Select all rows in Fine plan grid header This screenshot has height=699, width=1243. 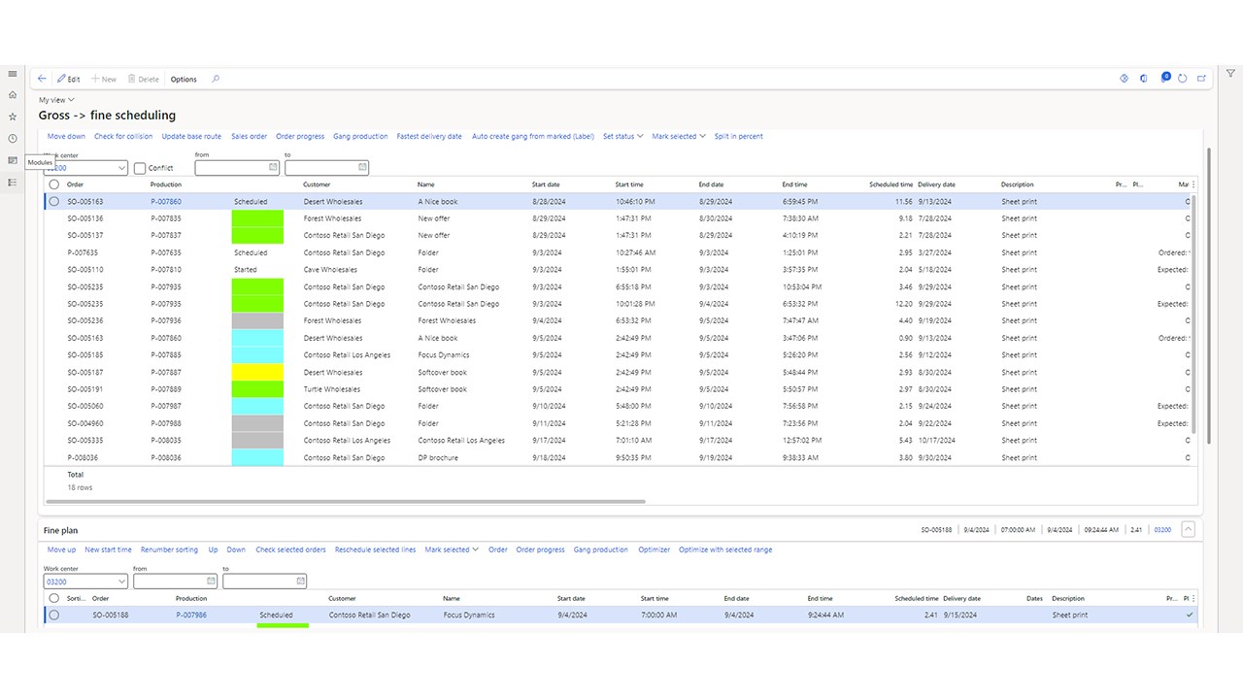point(54,598)
